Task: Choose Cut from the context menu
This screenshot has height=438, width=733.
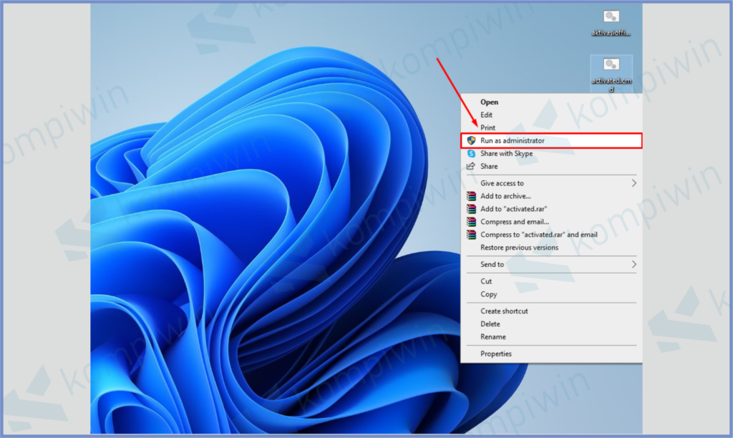Action: click(486, 281)
